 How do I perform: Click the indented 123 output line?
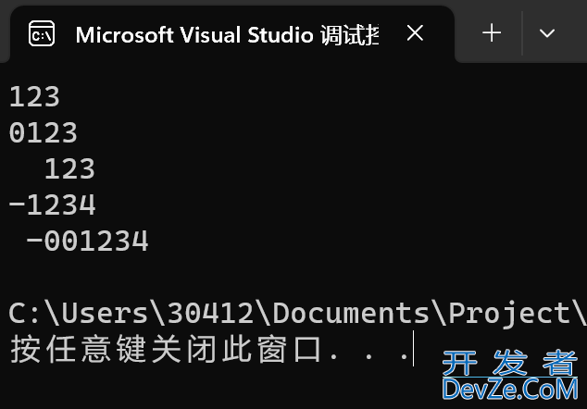coord(69,168)
